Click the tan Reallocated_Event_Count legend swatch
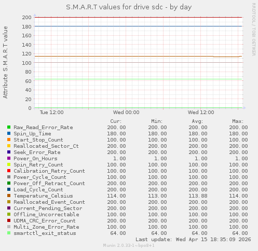The image size is (258, 251). coord(9,202)
